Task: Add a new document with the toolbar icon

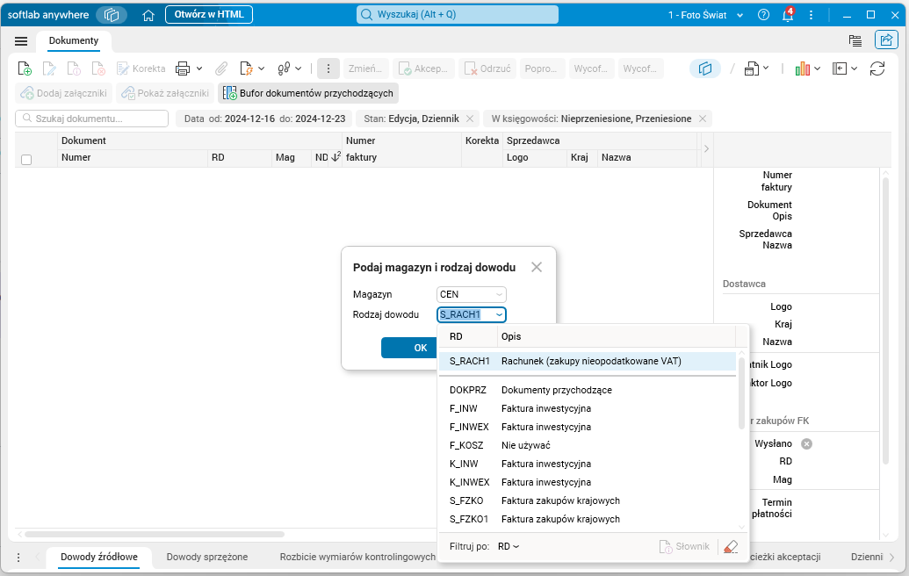Action: [25, 68]
